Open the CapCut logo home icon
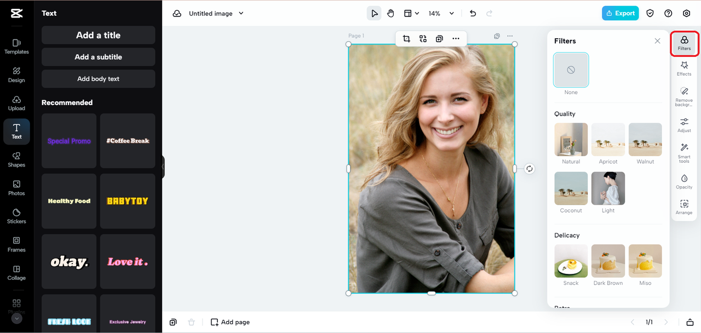Viewport: 701px width, 333px height. point(16,14)
